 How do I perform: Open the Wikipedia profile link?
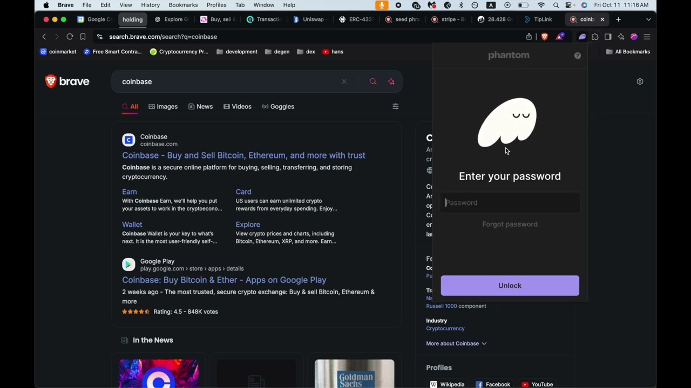(x=447, y=384)
